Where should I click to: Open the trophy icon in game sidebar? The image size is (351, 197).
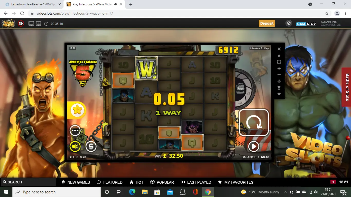point(279,87)
